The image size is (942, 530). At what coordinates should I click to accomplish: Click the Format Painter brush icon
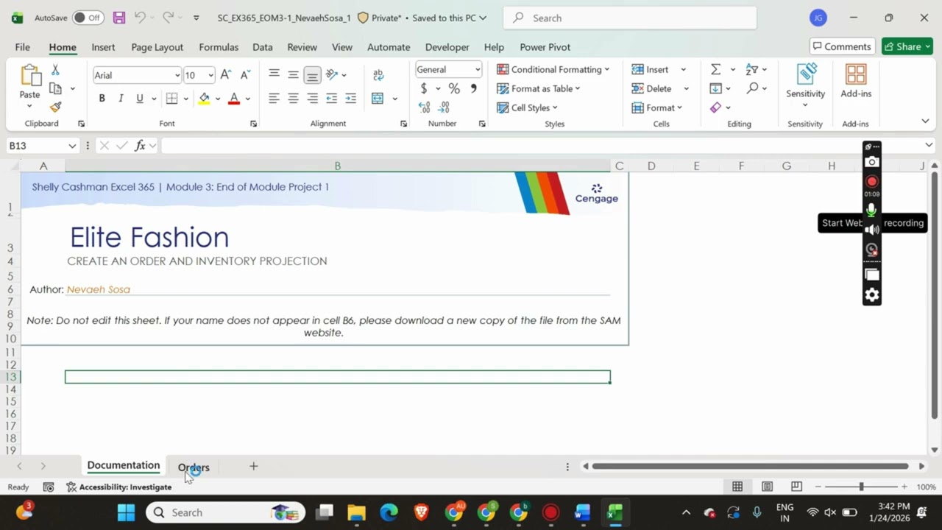[55, 107]
